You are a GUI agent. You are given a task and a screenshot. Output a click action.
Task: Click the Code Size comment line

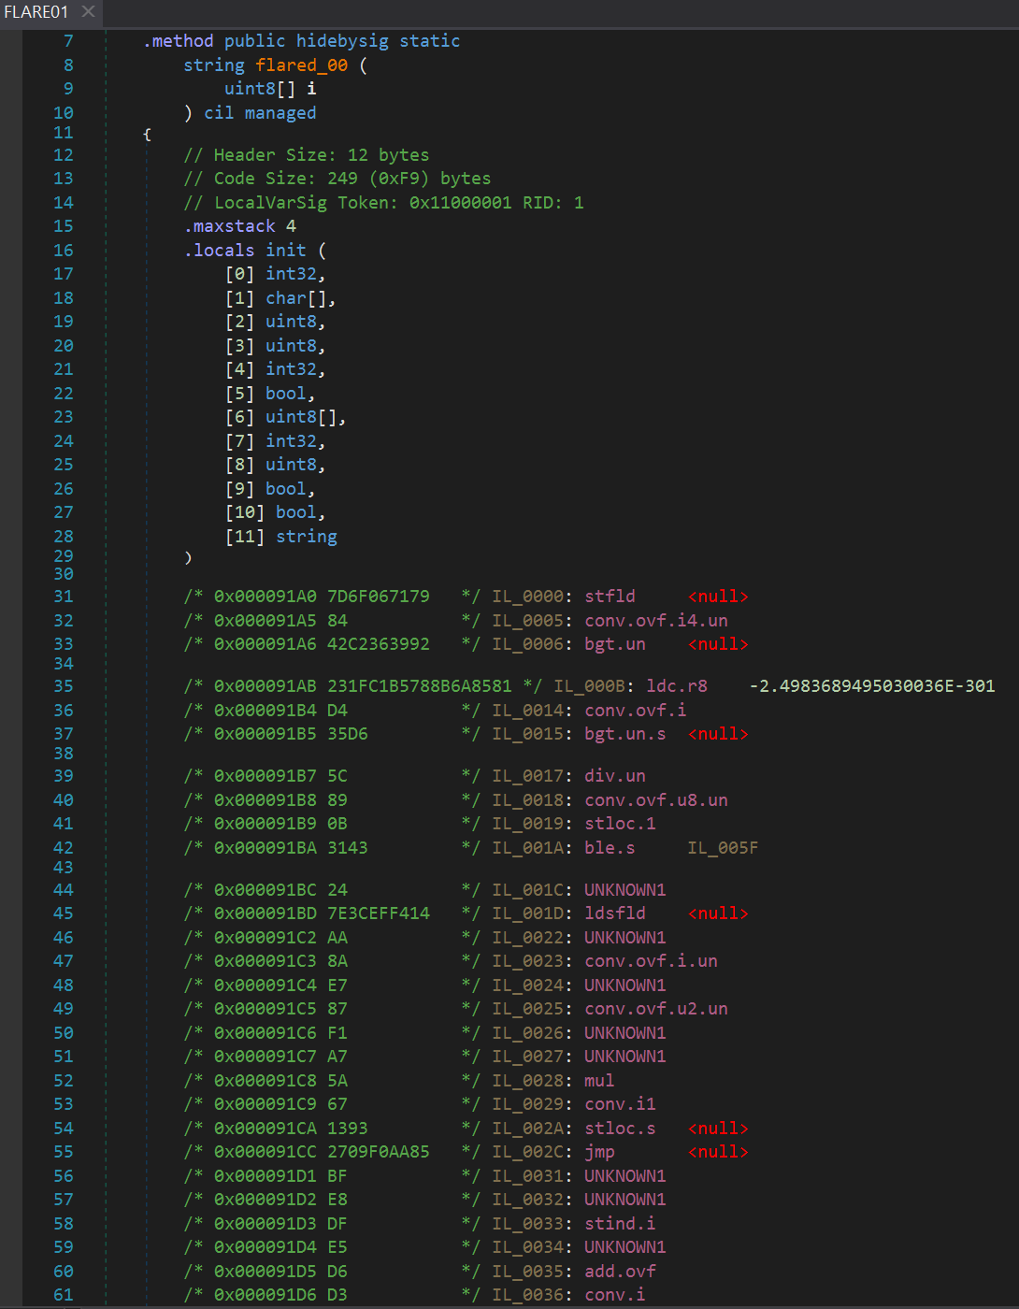[x=337, y=179]
